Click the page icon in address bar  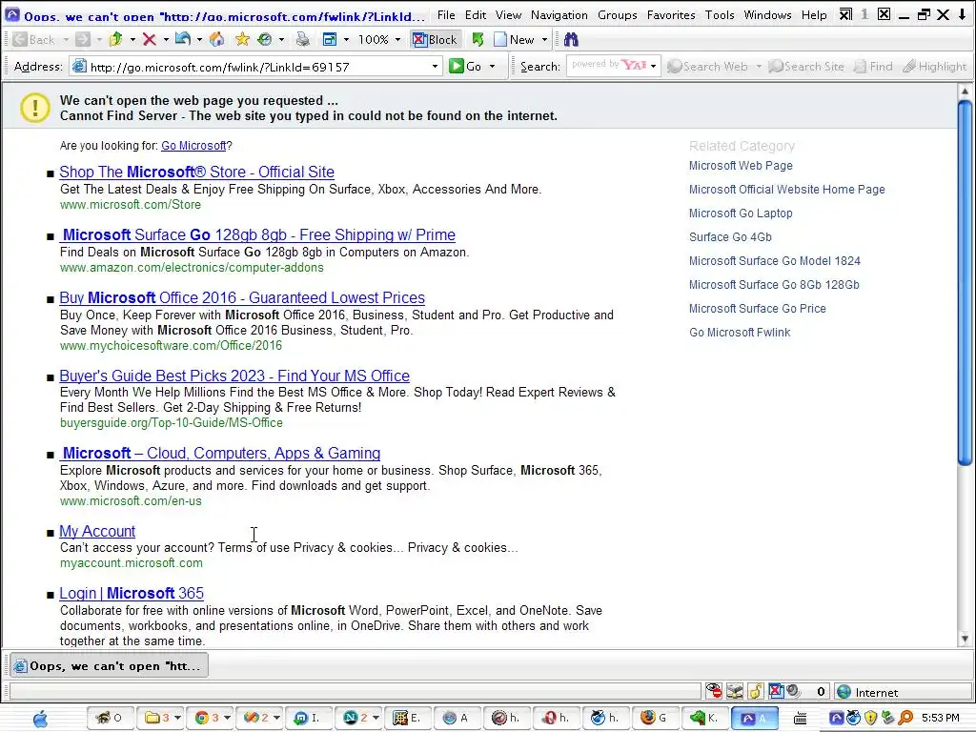click(x=79, y=66)
